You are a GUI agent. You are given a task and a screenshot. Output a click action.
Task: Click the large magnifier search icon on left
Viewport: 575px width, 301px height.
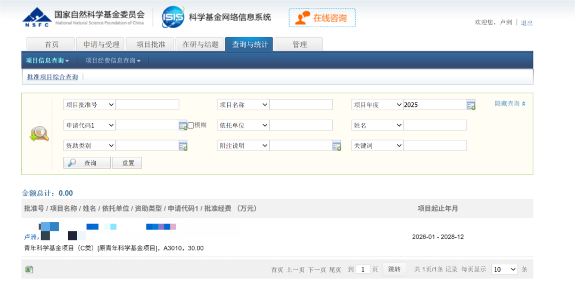[x=39, y=134]
